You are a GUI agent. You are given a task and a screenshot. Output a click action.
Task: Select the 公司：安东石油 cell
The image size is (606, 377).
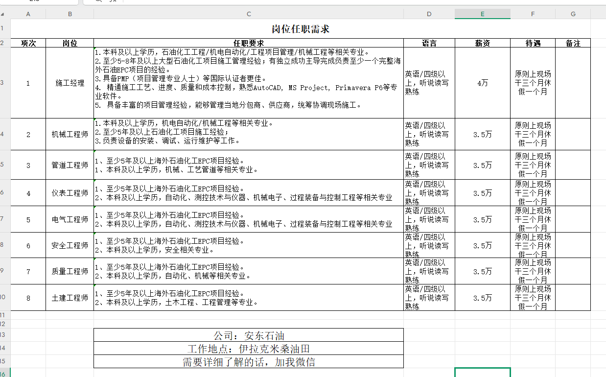point(248,336)
